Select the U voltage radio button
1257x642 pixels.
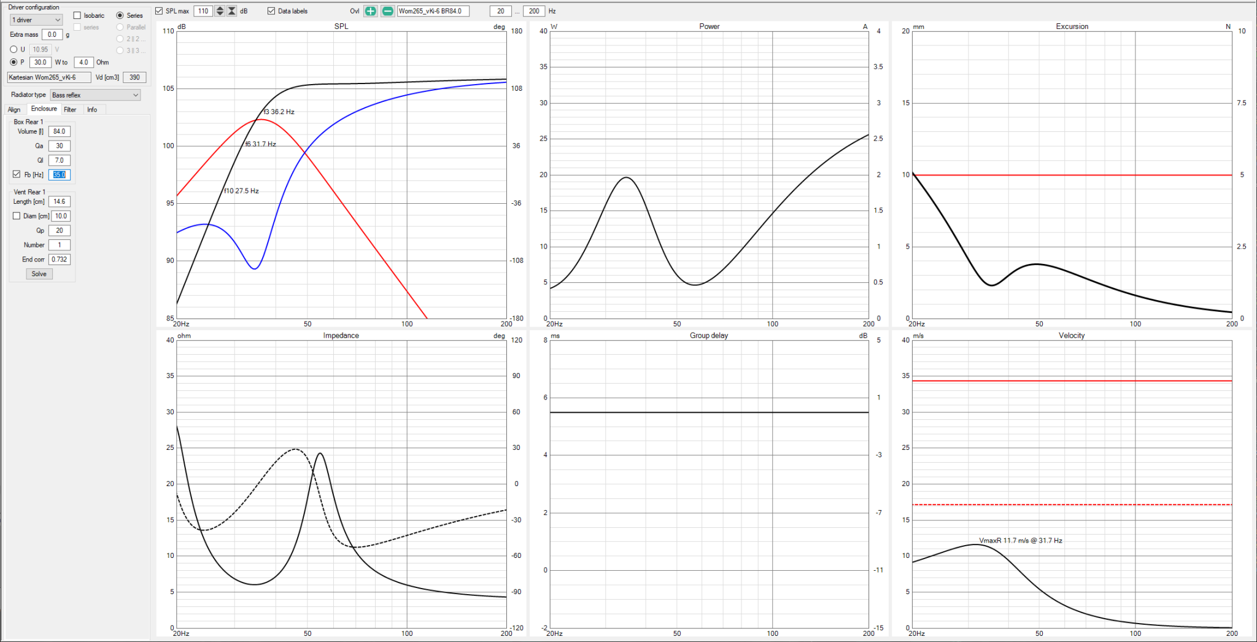tap(14, 49)
